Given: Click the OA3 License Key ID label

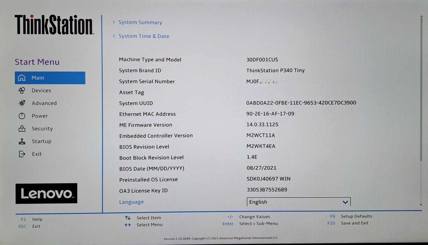Looking at the screenshot, I should [143, 191].
